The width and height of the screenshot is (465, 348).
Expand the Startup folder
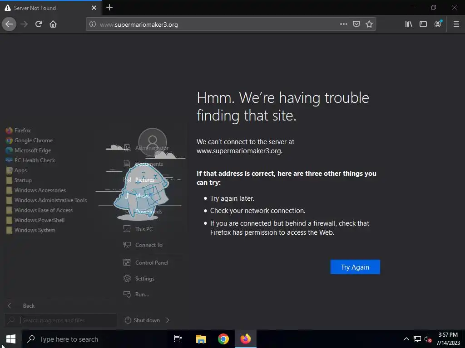19,180
